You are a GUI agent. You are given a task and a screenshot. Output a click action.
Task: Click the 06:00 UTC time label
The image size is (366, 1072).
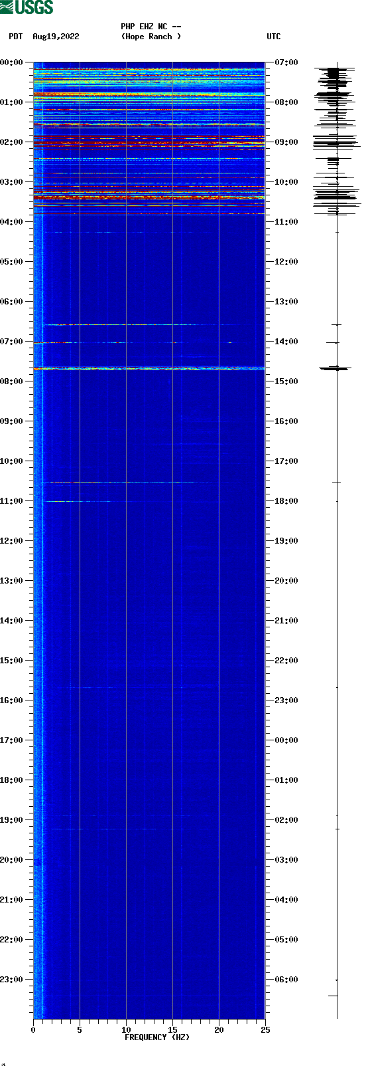coord(286,980)
